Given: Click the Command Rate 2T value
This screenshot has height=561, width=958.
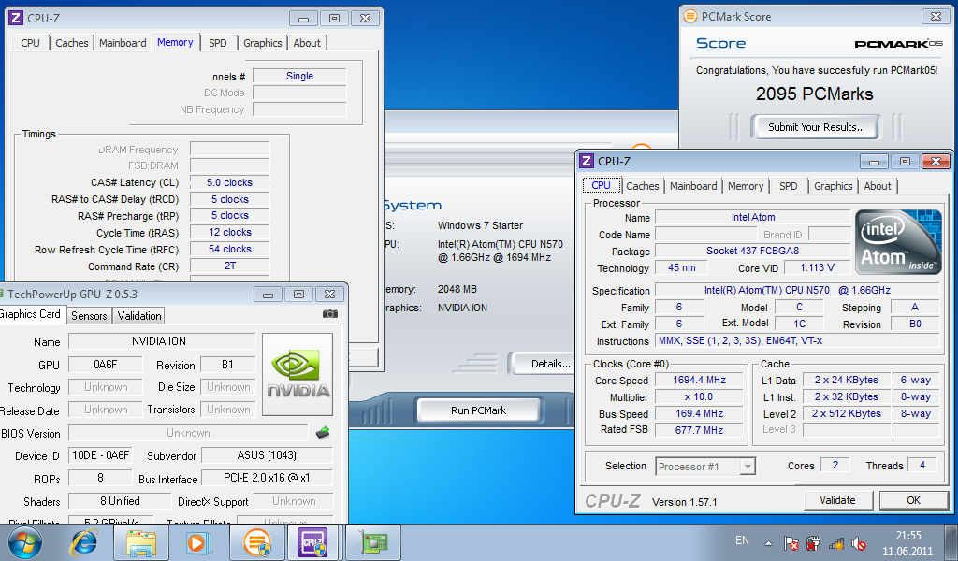Looking at the screenshot, I should click(230, 266).
